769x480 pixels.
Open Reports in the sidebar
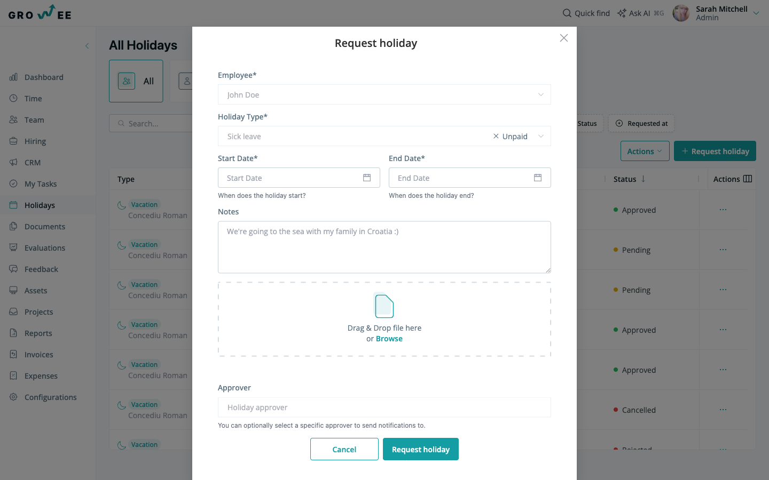pos(38,333)
